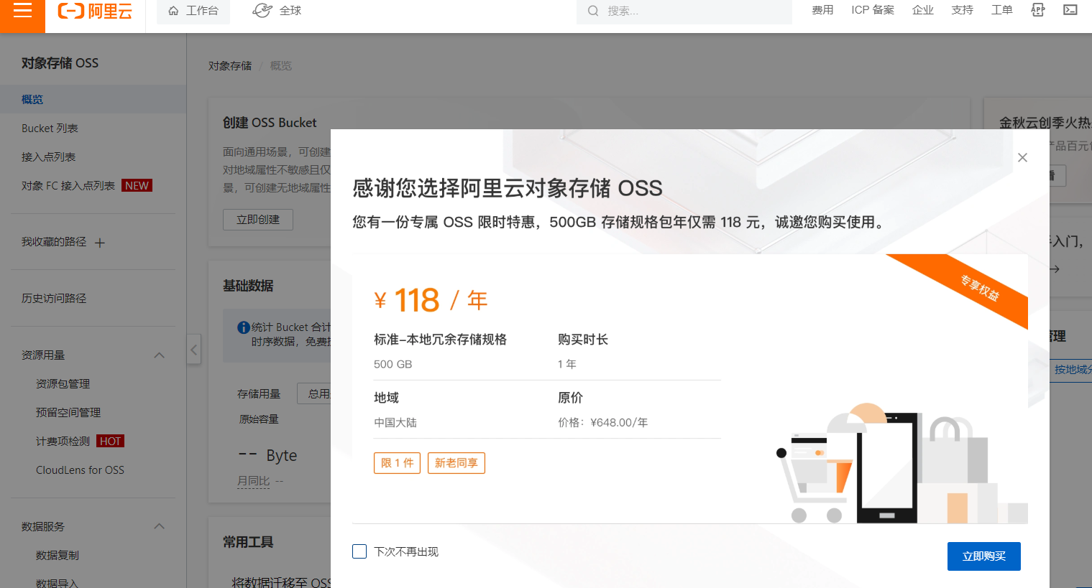The image size is (1092, 588).
Task: Click the ¥ 118 / 年 price
Action: (431, 300)
